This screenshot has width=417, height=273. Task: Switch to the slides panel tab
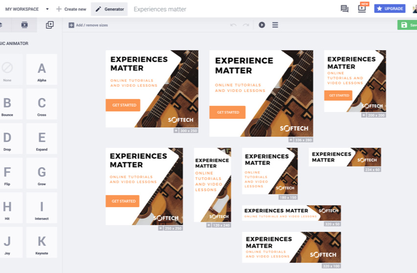[x=24, y=25]
